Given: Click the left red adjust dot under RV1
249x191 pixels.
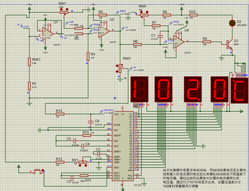Looking at the screenshot, I should coord(80,165).
